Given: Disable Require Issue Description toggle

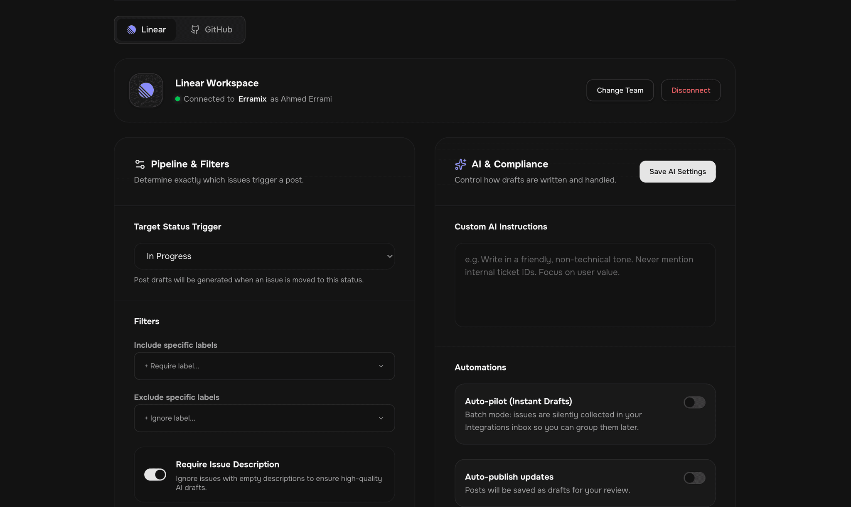Looking at the screenshot, I should [x=155, y=475].
